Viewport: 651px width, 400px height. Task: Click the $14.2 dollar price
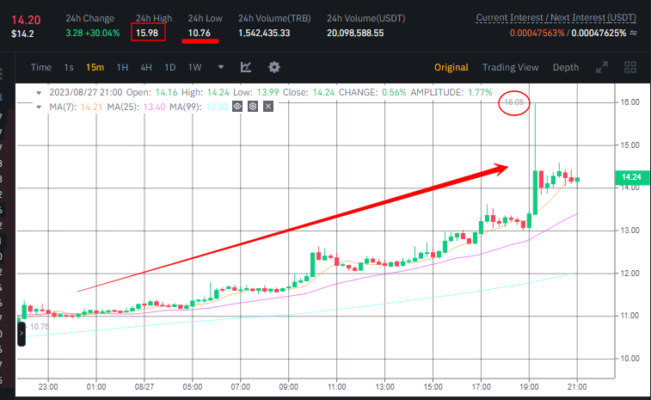click(x=22, y=34)
